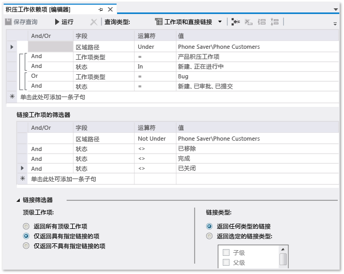The image size is (344, 274).
Task: Click the asterisk new-row icon in the top grid
Action: click(12, 97)
